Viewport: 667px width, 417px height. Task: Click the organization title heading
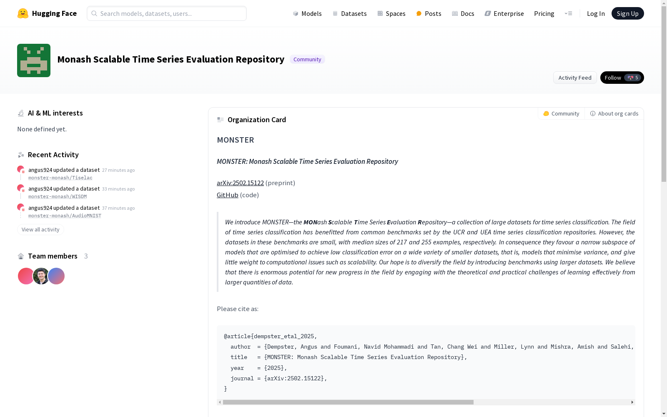171,59
